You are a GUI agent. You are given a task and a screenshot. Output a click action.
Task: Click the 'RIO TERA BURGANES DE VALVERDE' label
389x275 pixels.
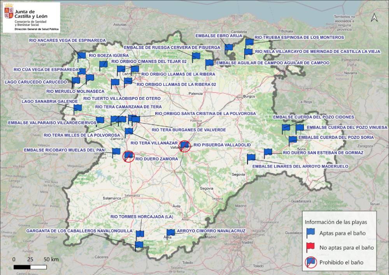tap(189, 130)
